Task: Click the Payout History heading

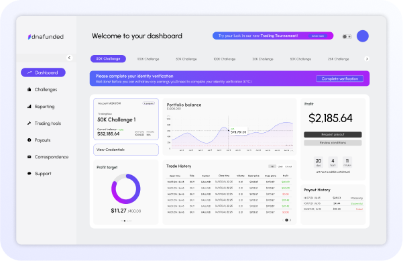Action: [x=317, y=190]
